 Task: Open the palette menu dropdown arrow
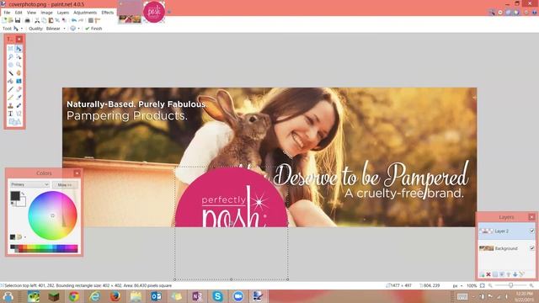coord(24,237)
